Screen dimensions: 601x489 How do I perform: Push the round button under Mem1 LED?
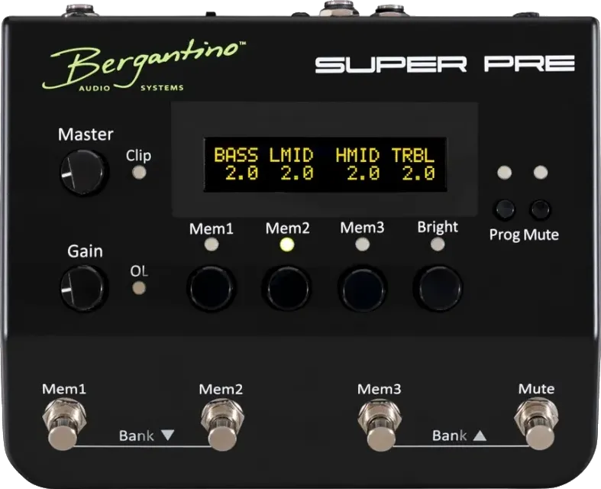[x=212, y=288]
